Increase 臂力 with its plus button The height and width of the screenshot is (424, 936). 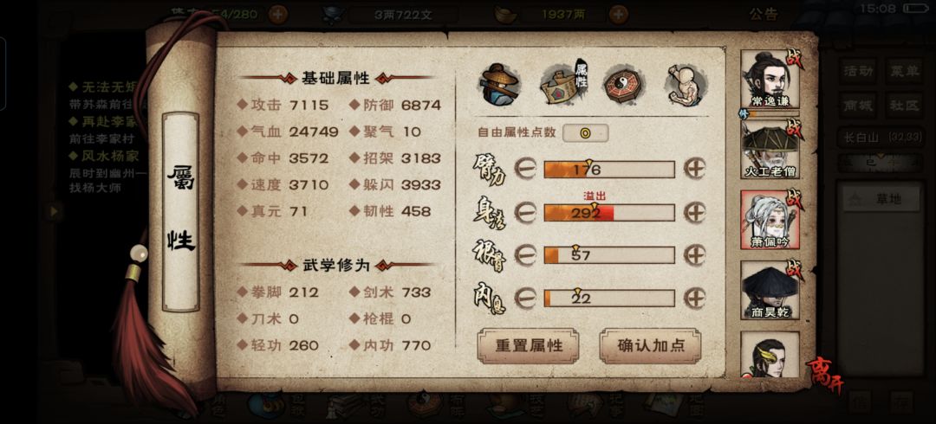tap(694, 169)
